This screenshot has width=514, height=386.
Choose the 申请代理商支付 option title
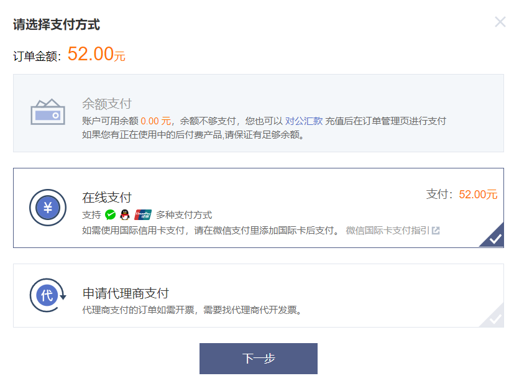[x=126, y=293]
